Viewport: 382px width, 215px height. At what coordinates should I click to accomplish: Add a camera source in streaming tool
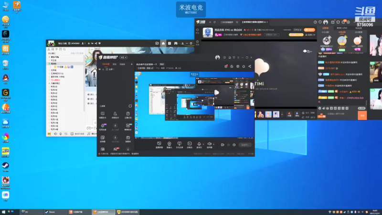point(170,144)
